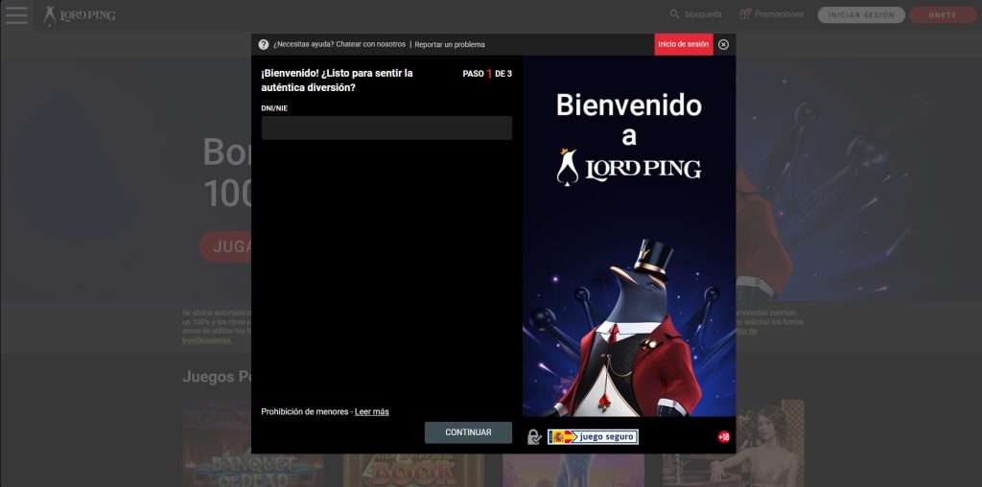
Task: Click the INICIAR SESIÓN header button
Action: (861, 15)
